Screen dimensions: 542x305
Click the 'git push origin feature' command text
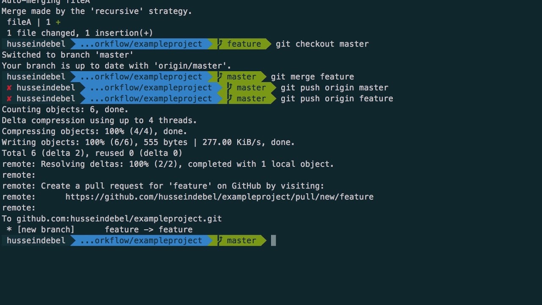(x=337, y=99)
